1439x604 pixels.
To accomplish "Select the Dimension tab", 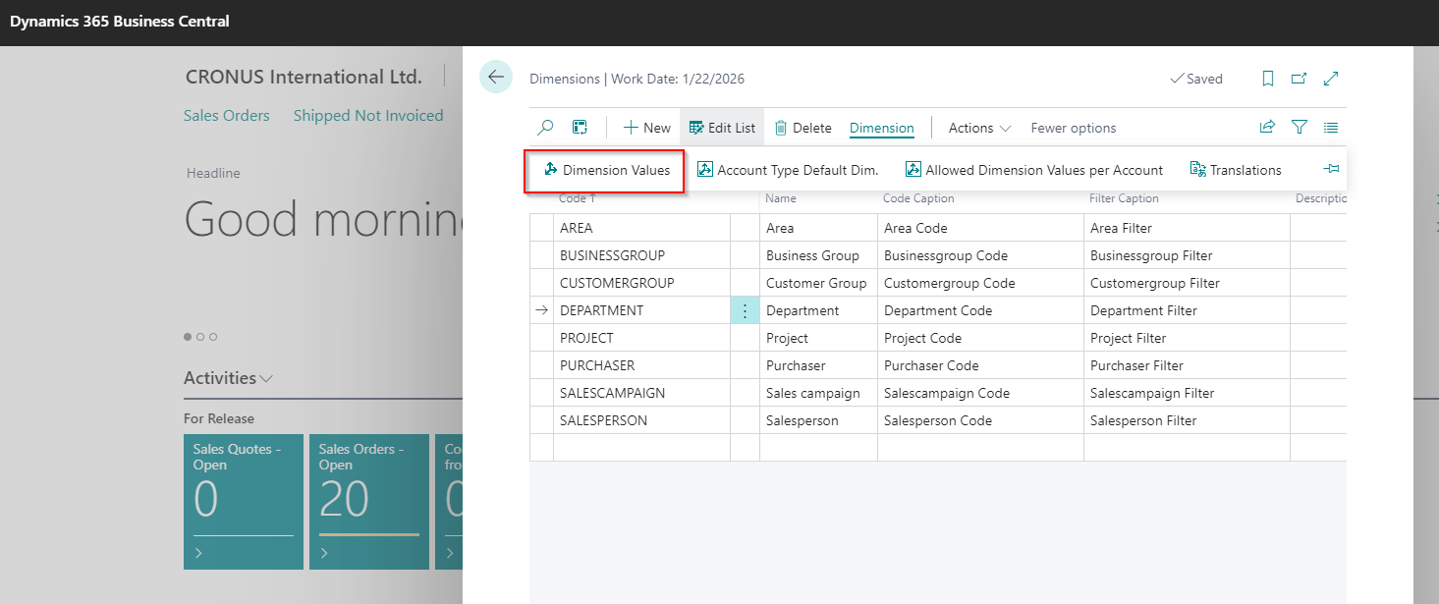I will (882, 128).
